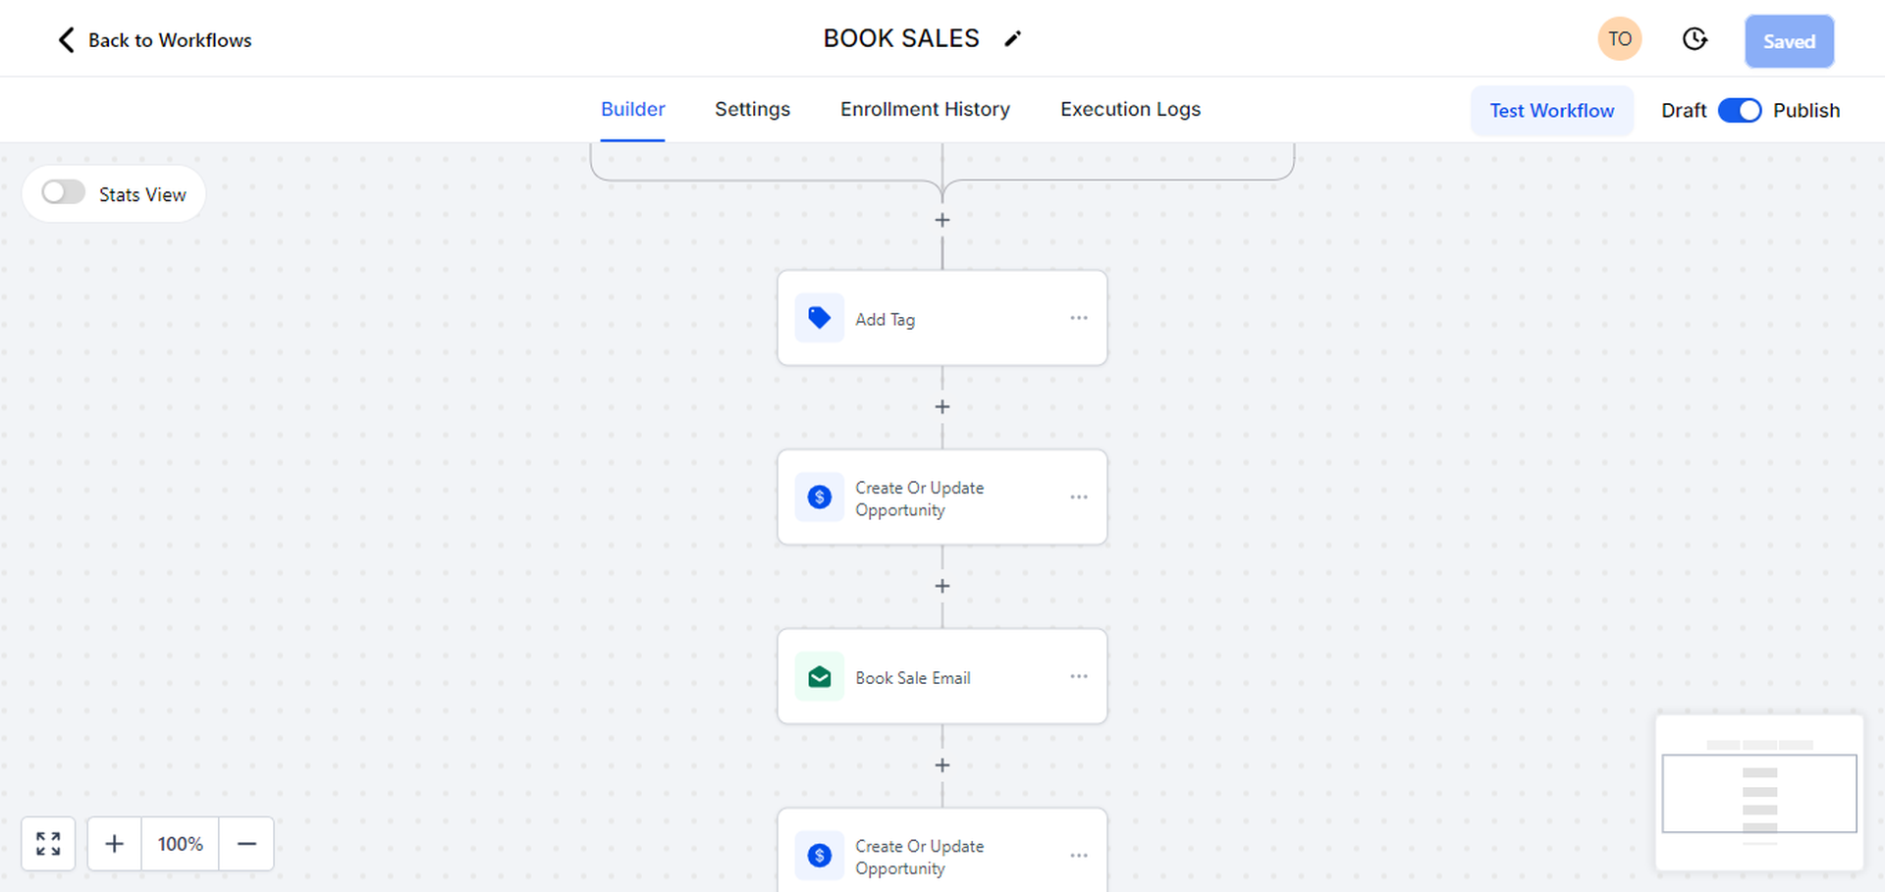The height and width of the screenshot is (892, 1885).
Task: Switch to the Settings tab
Action: coord(752,109)
